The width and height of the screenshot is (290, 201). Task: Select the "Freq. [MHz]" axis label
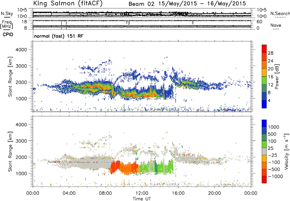(7, 24)
